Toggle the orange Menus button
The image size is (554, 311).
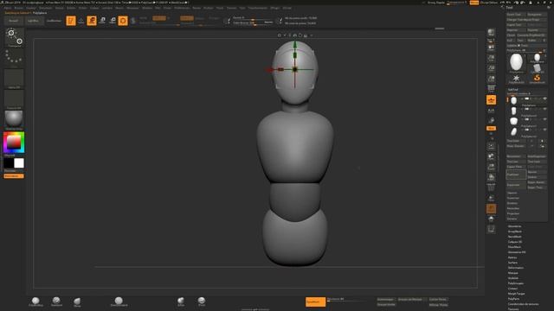(x=474, y=3)
